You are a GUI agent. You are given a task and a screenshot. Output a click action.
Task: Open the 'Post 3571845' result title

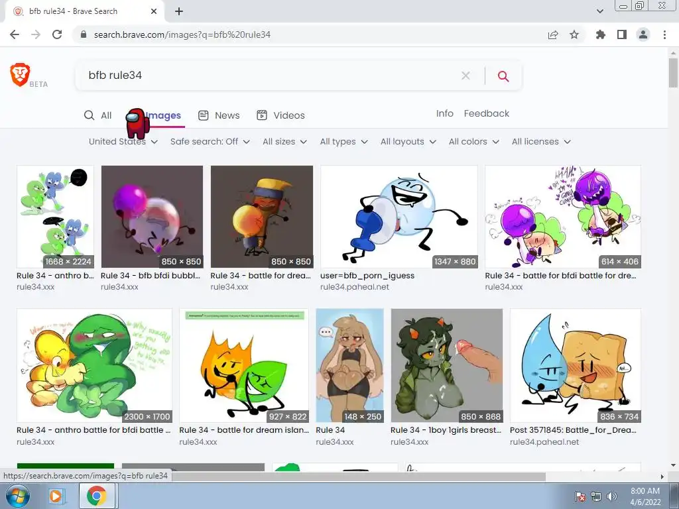pos(573,429)
